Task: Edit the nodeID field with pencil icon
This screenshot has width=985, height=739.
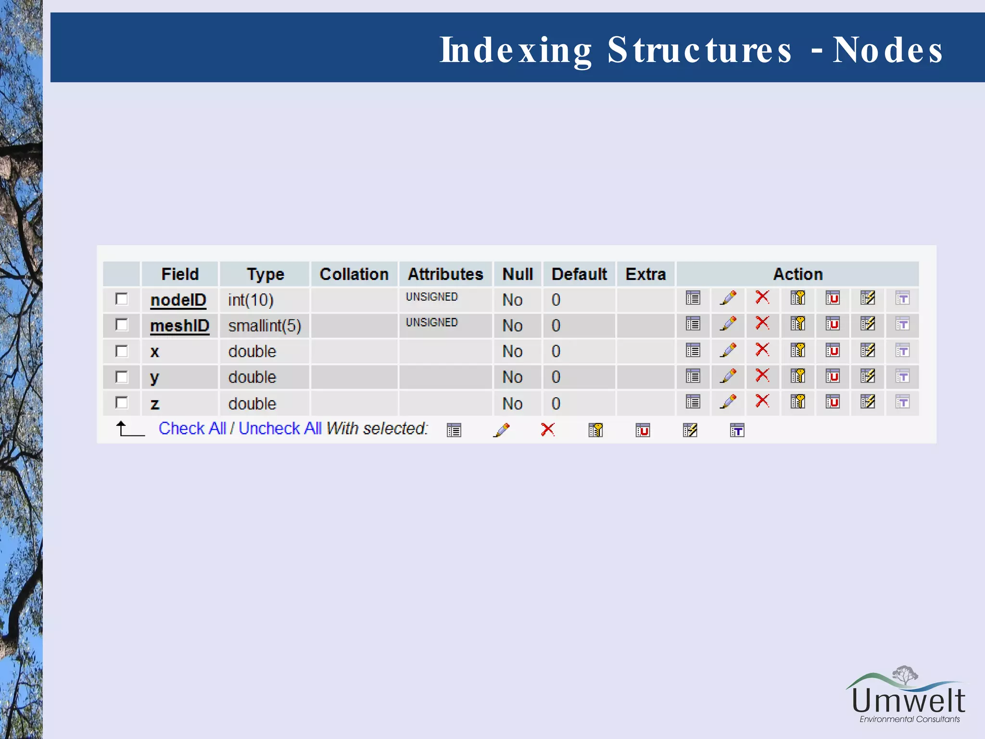Action: [728, 298]
